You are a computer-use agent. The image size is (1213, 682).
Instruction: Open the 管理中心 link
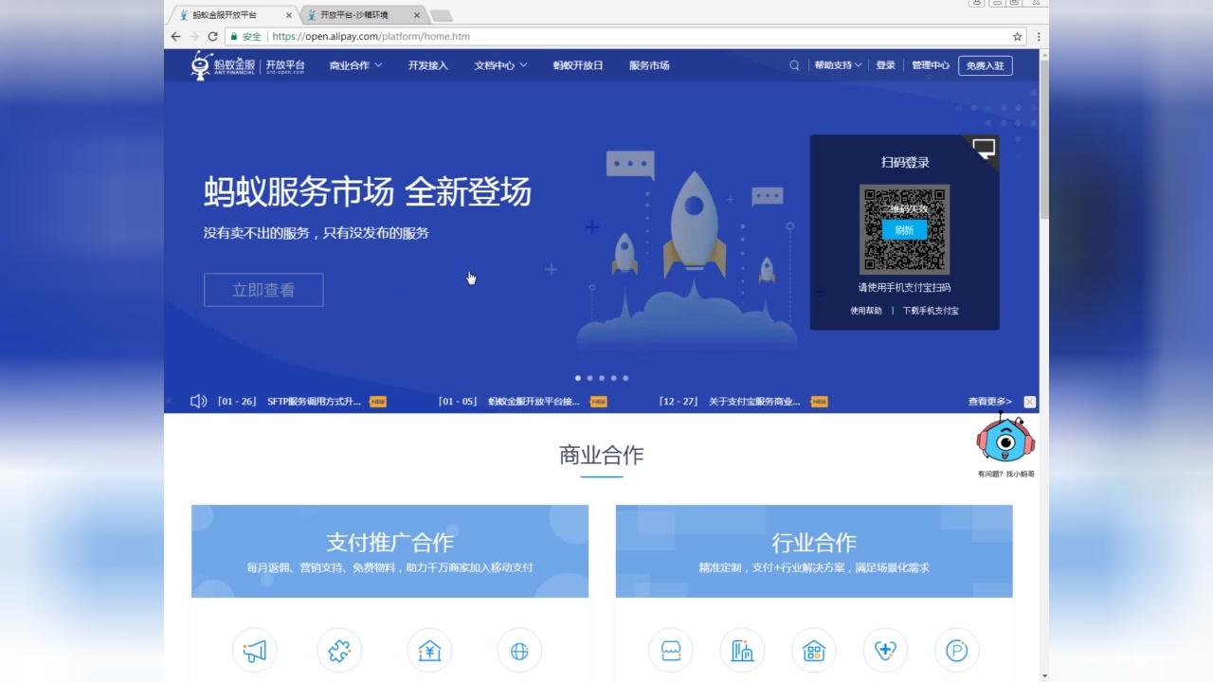point(931,65)
